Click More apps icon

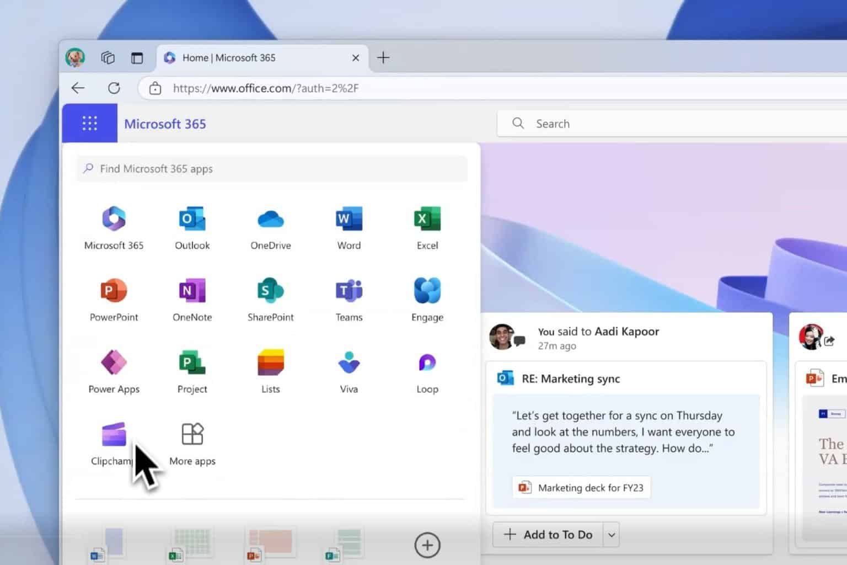(192, 434)
